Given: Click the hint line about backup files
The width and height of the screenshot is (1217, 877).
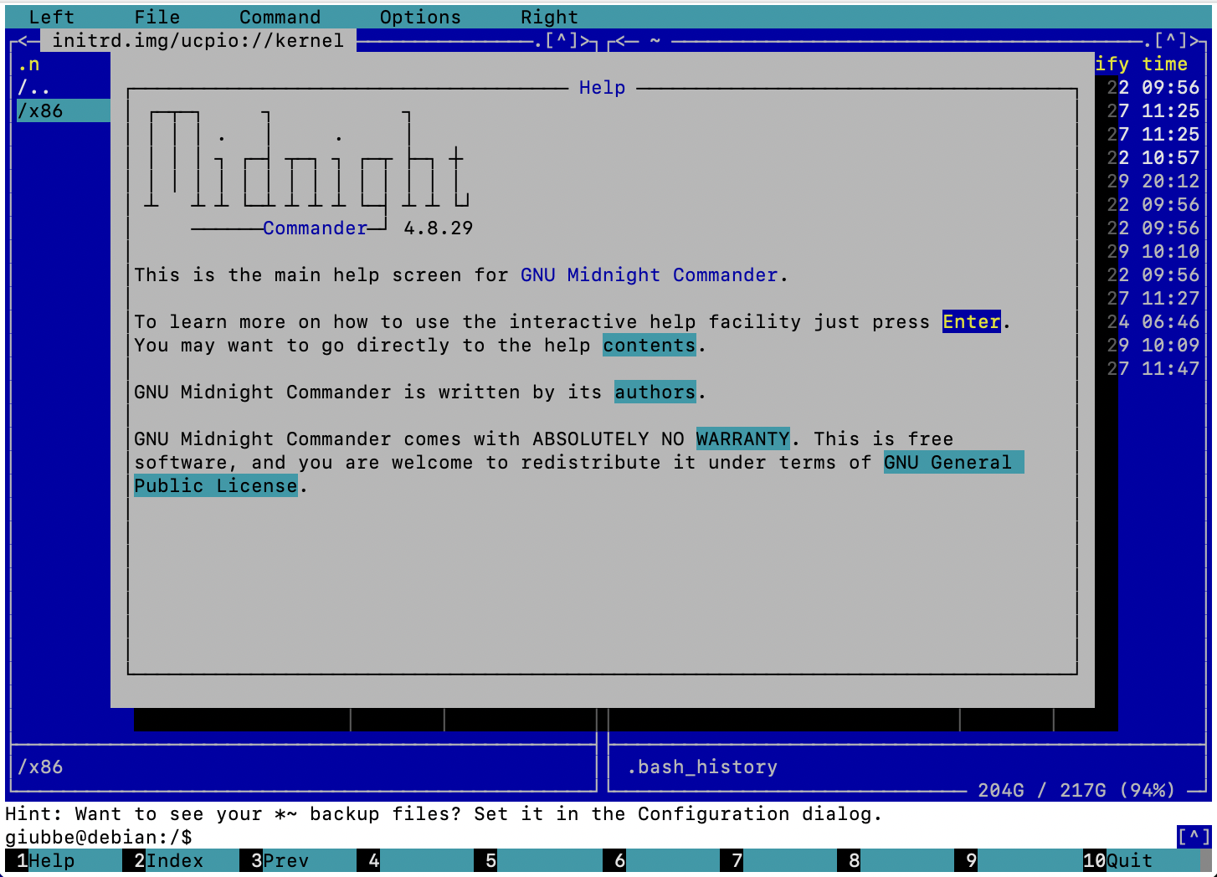Looking at the screenshot, I should pyautogui.click(x=444, y=813).
